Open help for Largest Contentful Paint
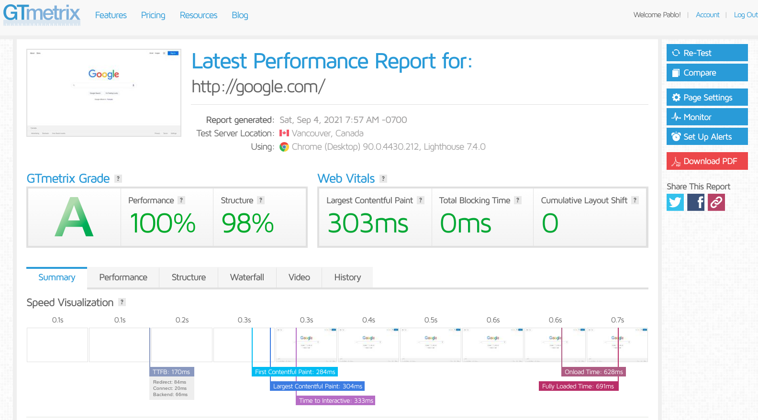This screenshot has height=420, width=758. [x=420, y=200]
